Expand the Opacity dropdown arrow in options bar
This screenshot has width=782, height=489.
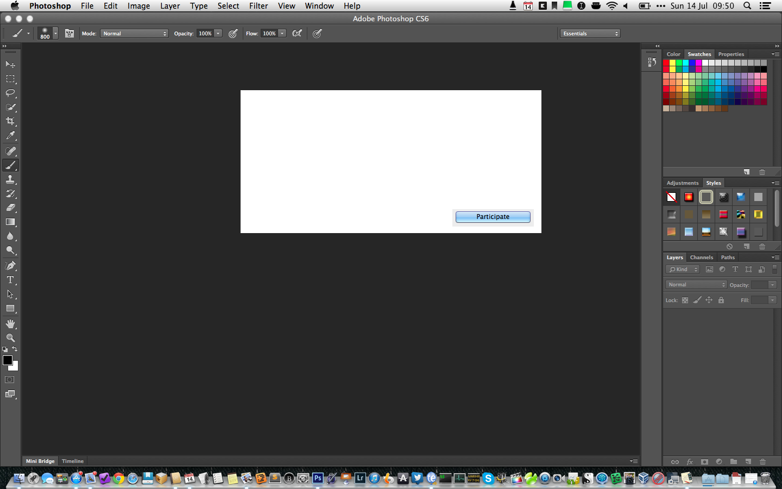point(218,34)
